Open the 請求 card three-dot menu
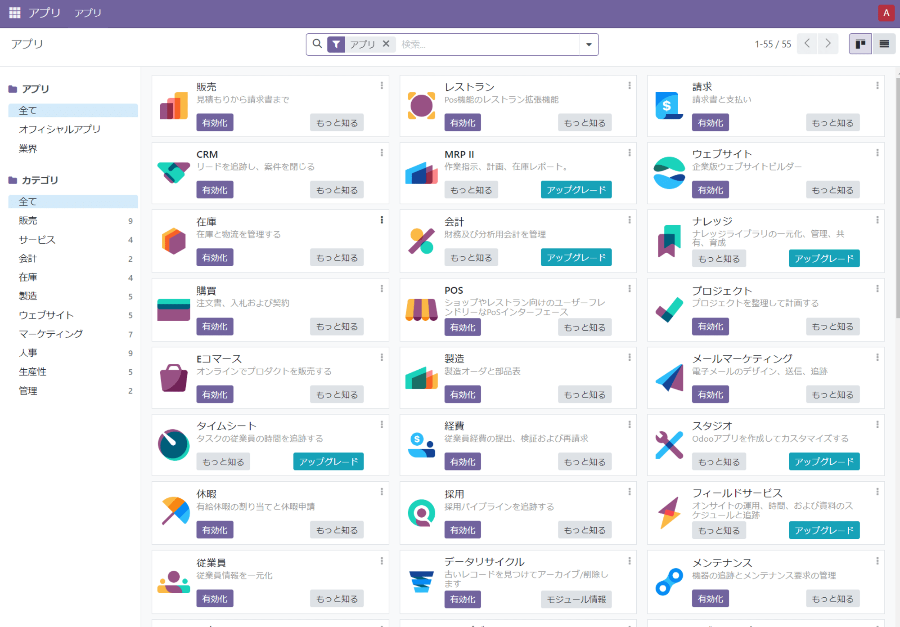The width and height of the screenshot is (900, 627). 877,85
